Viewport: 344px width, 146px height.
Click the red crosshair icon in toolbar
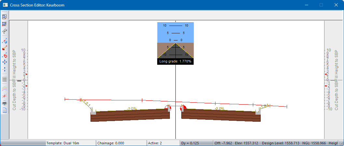tap(5, 96)
